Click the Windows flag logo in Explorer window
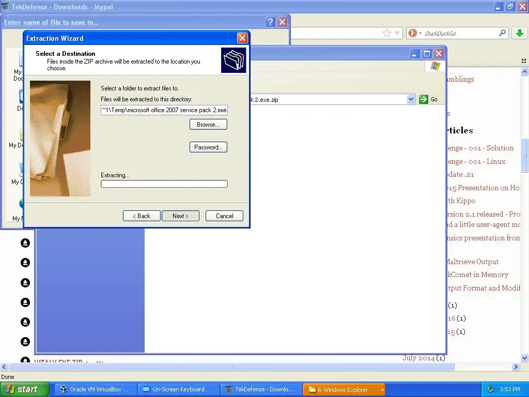This screenshot has width=529, height=397. pyautogui.click(x=435, y=66)
